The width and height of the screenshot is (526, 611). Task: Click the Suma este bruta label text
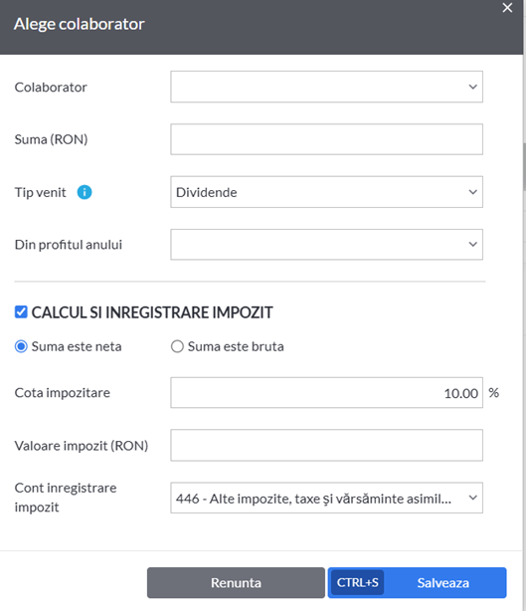(x=236, y=346)
